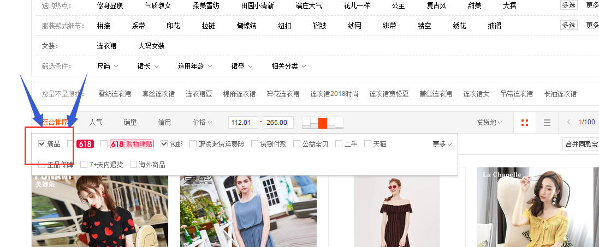Go to previous results page arrow
This screenshot has height=247, width=599.
(x=568, y=123)
